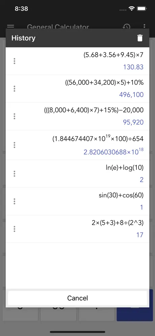Image resolution: width=155 pixels, height=336 pixels.
Task: Select the result 130.83
Action: (133, 67)
